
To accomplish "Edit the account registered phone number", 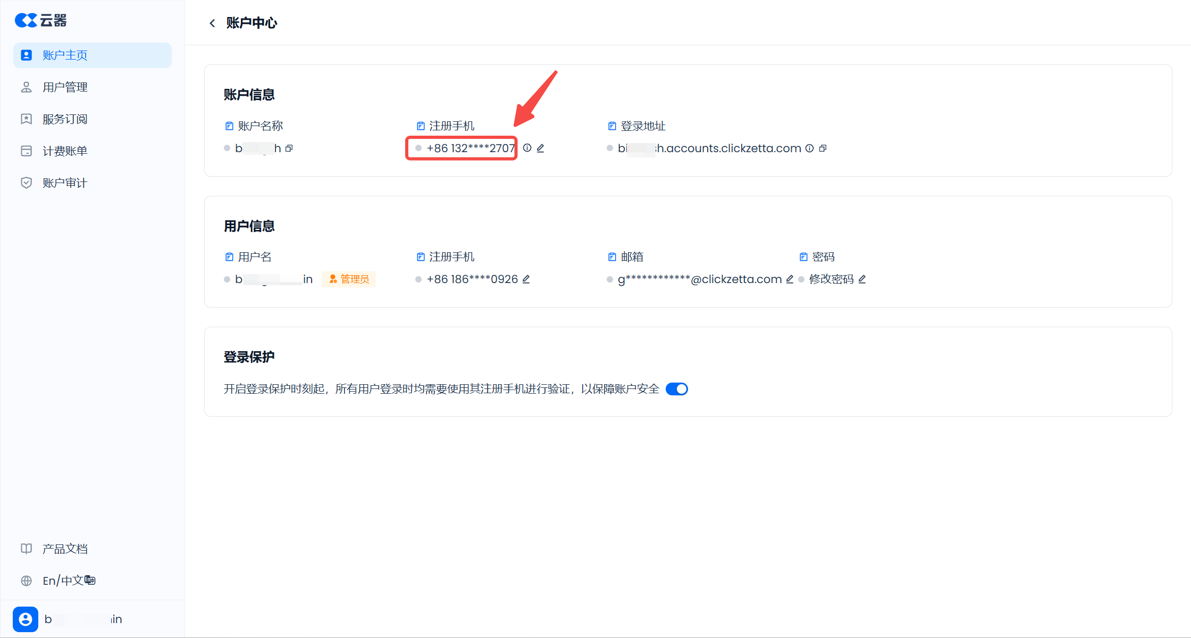I will [x=540, y=148].
